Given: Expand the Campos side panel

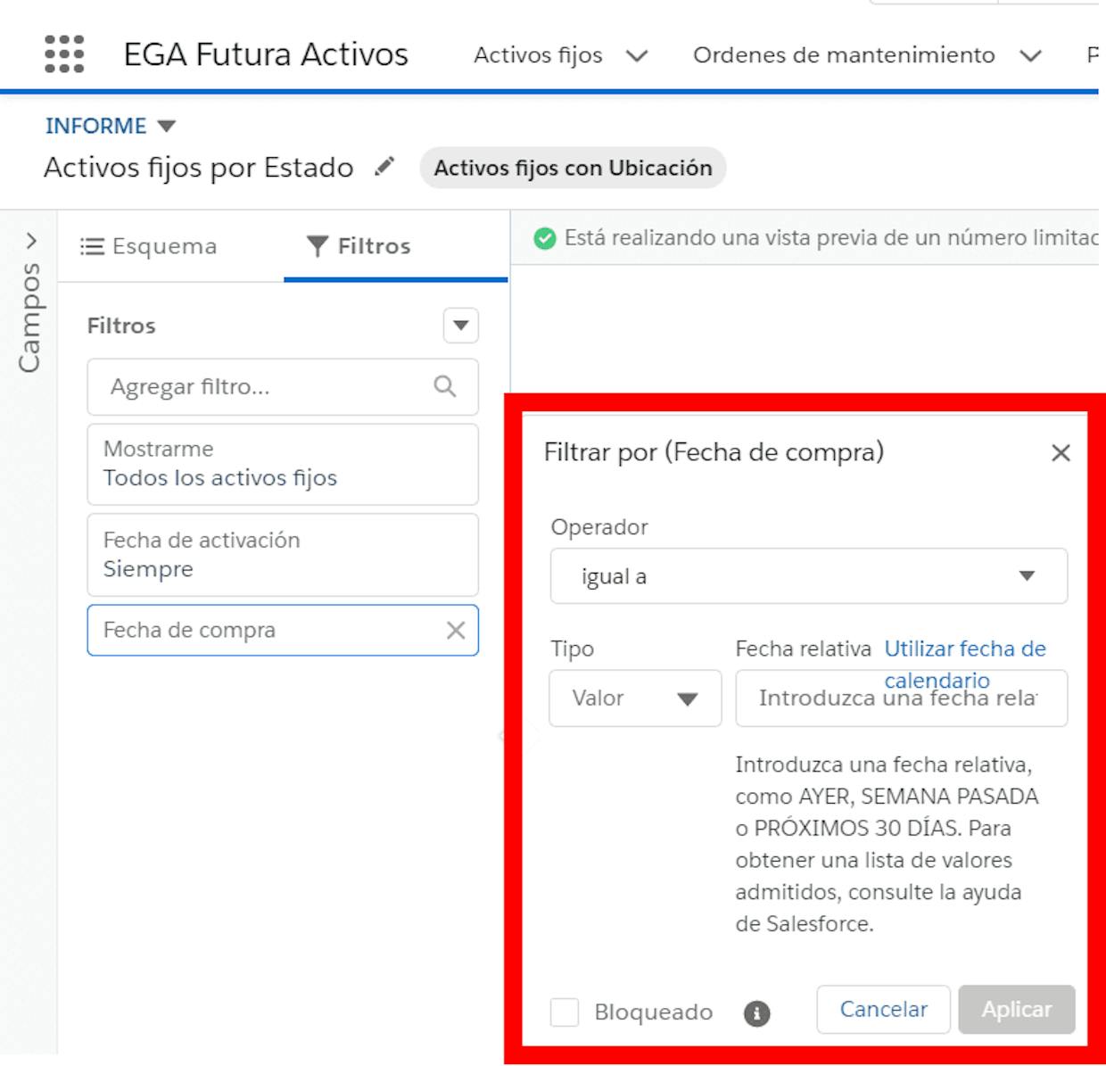Looking at the screenshot, I should (31, 241).
